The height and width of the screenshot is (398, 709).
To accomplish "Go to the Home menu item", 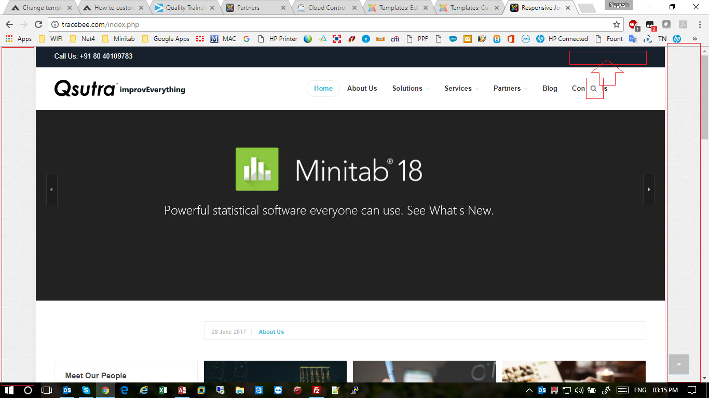I will pos(323,89).
